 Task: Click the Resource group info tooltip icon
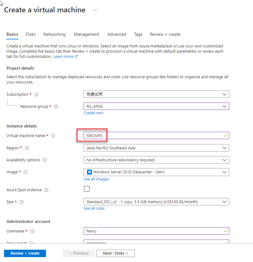pos(56,106)
